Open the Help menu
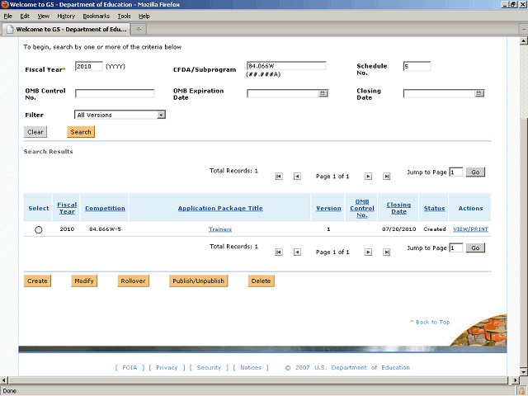The image size is (528, 396). [x=144, y=16]
